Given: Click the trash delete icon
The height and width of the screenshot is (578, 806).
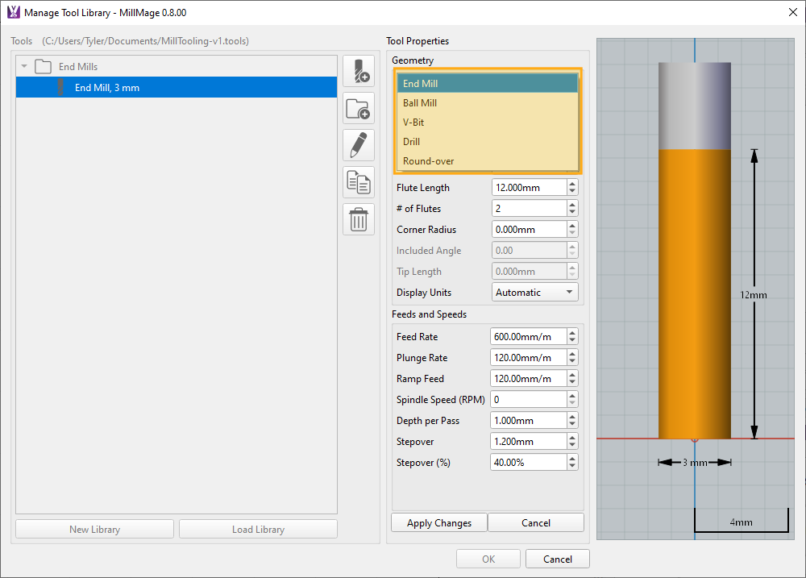Looking at the screenshot, I should [x=359, y=219].
